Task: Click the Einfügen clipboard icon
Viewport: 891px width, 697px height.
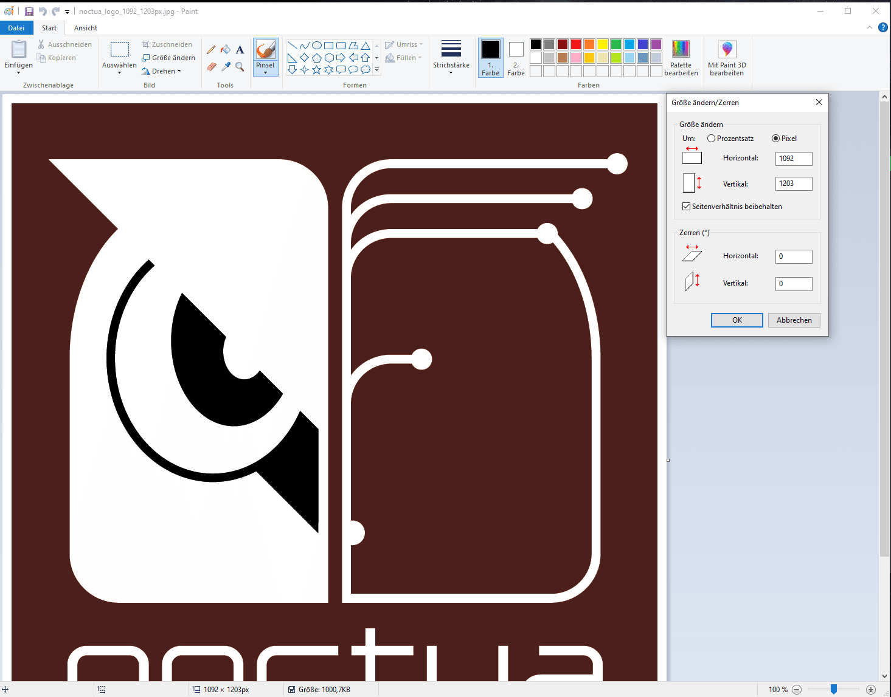Action: pyautogui.click(x=19, y=50)
